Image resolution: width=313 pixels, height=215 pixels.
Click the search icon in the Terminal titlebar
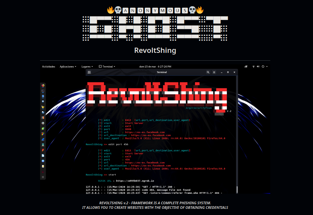[x=208, y=72]
